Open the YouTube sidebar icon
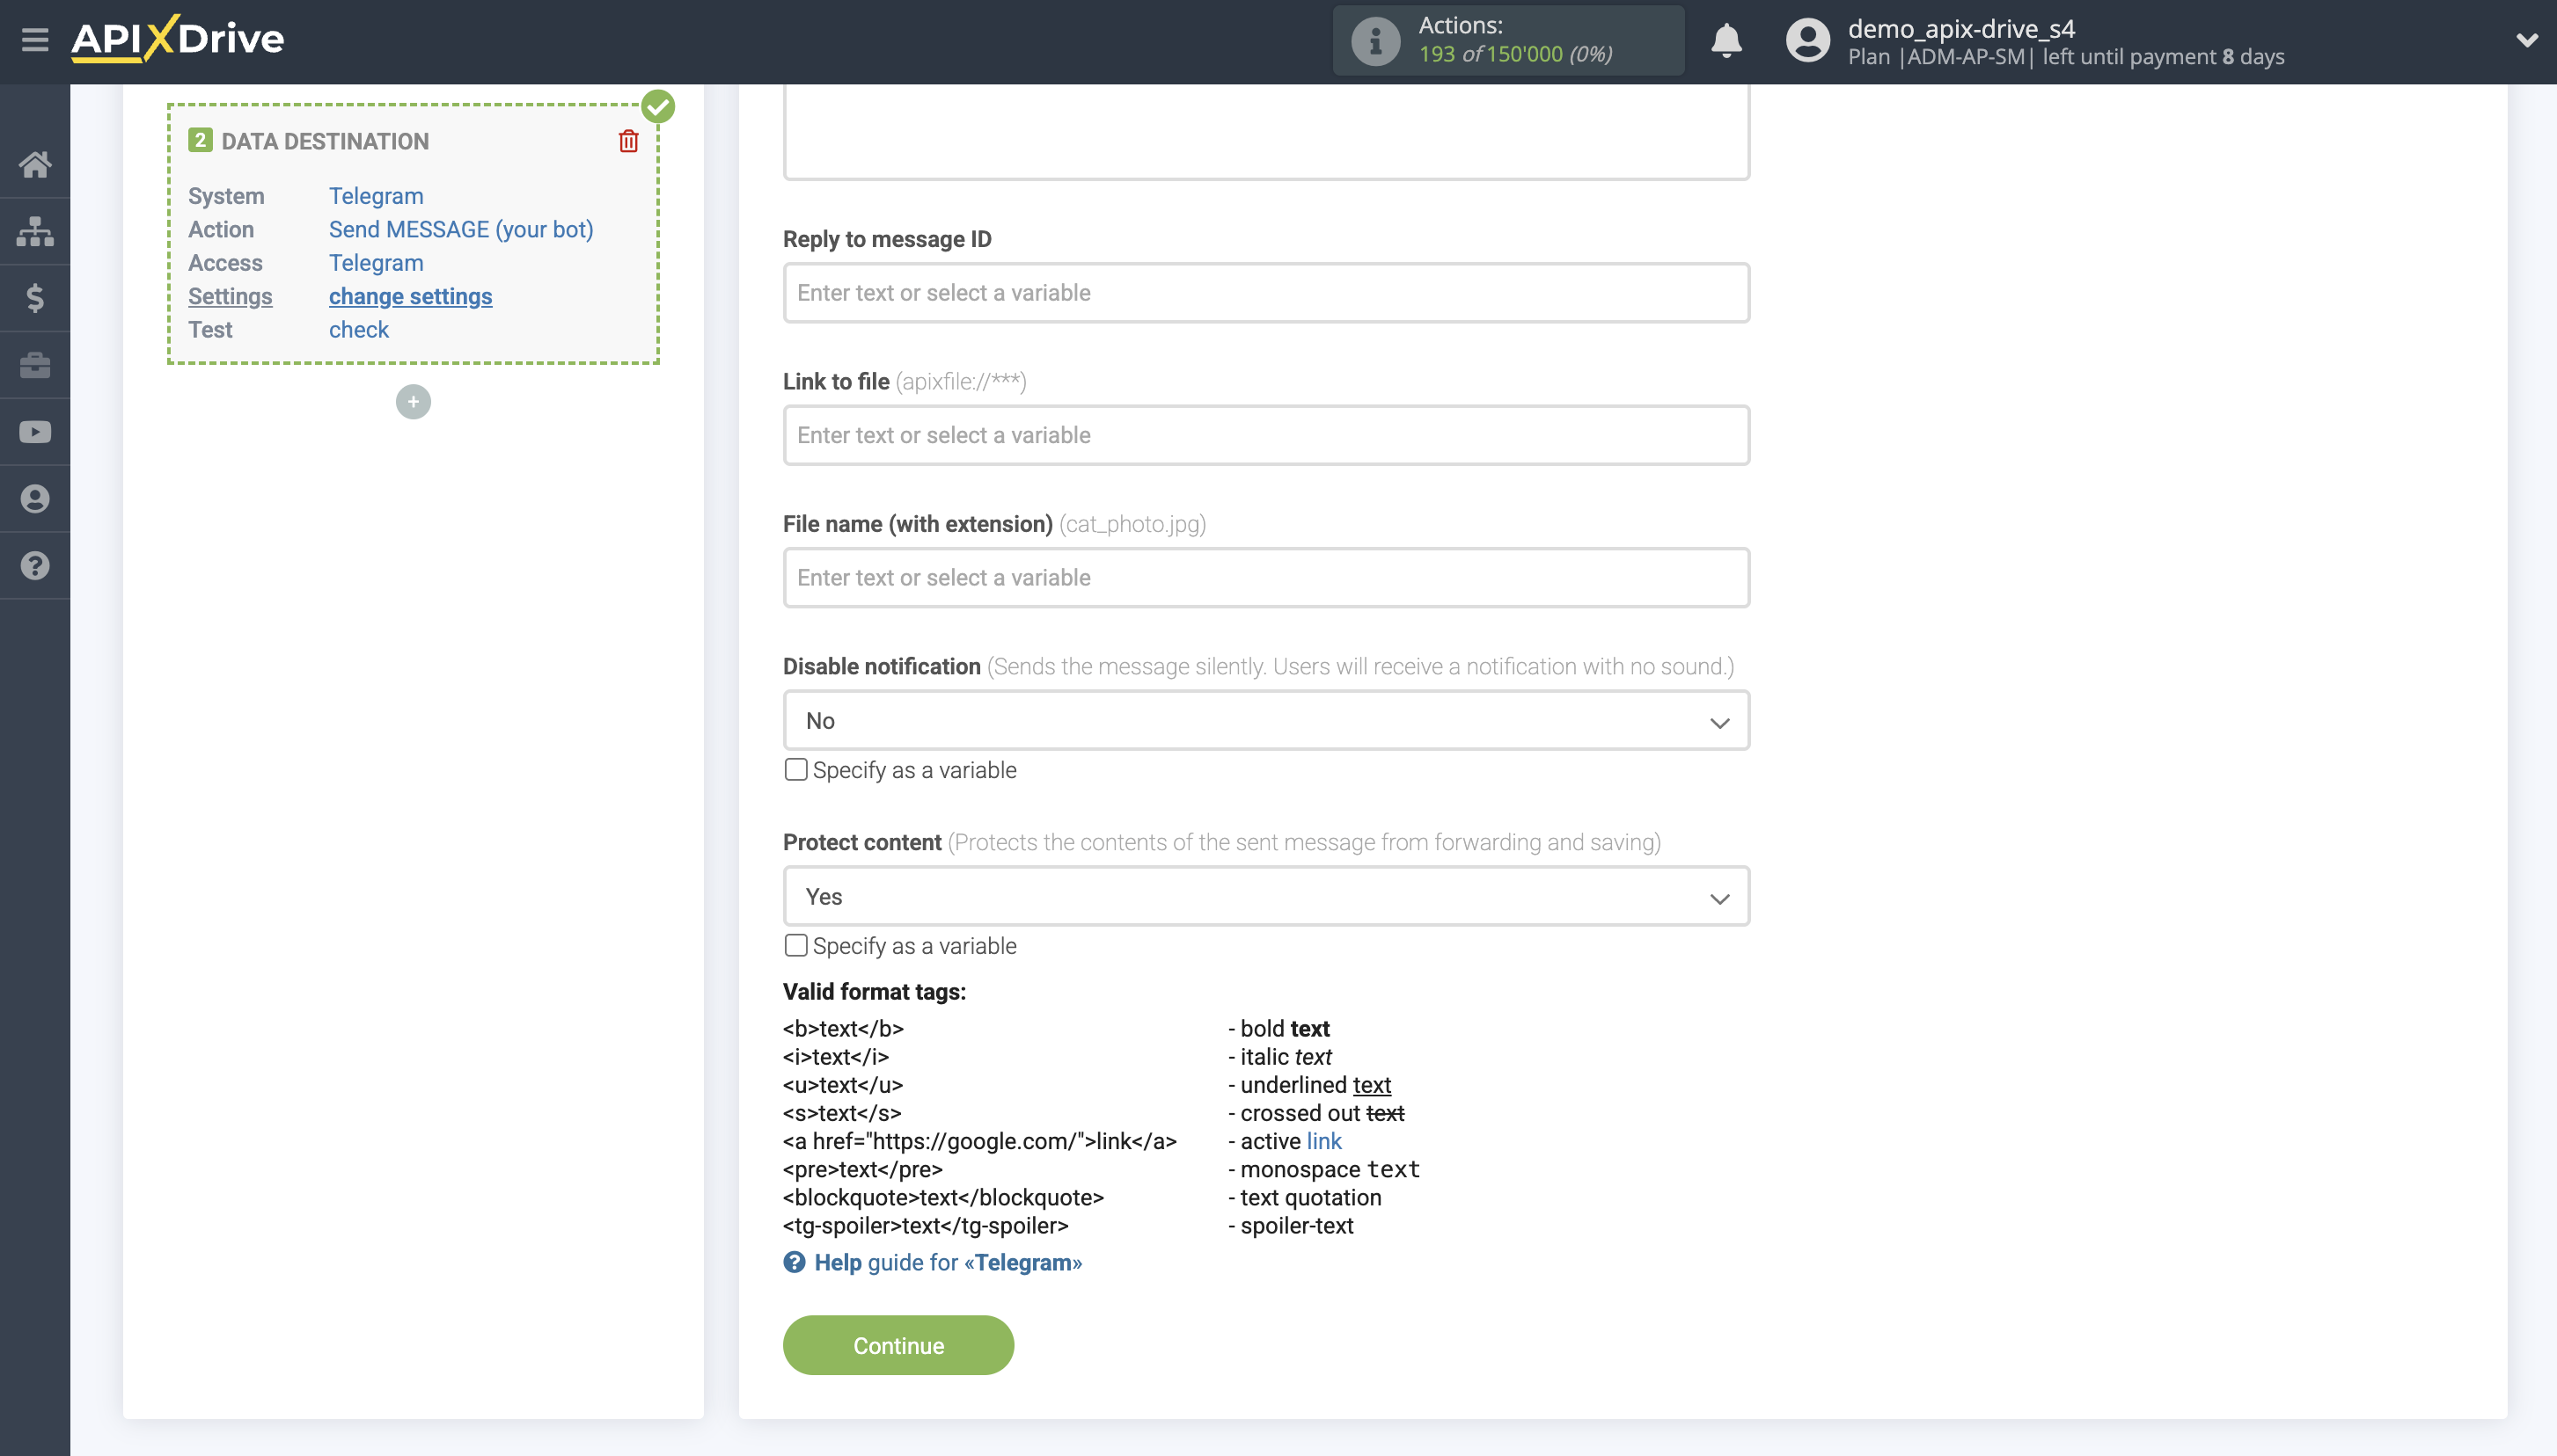This screenshot has height=1456, width=2557. [x=36, y=431]
